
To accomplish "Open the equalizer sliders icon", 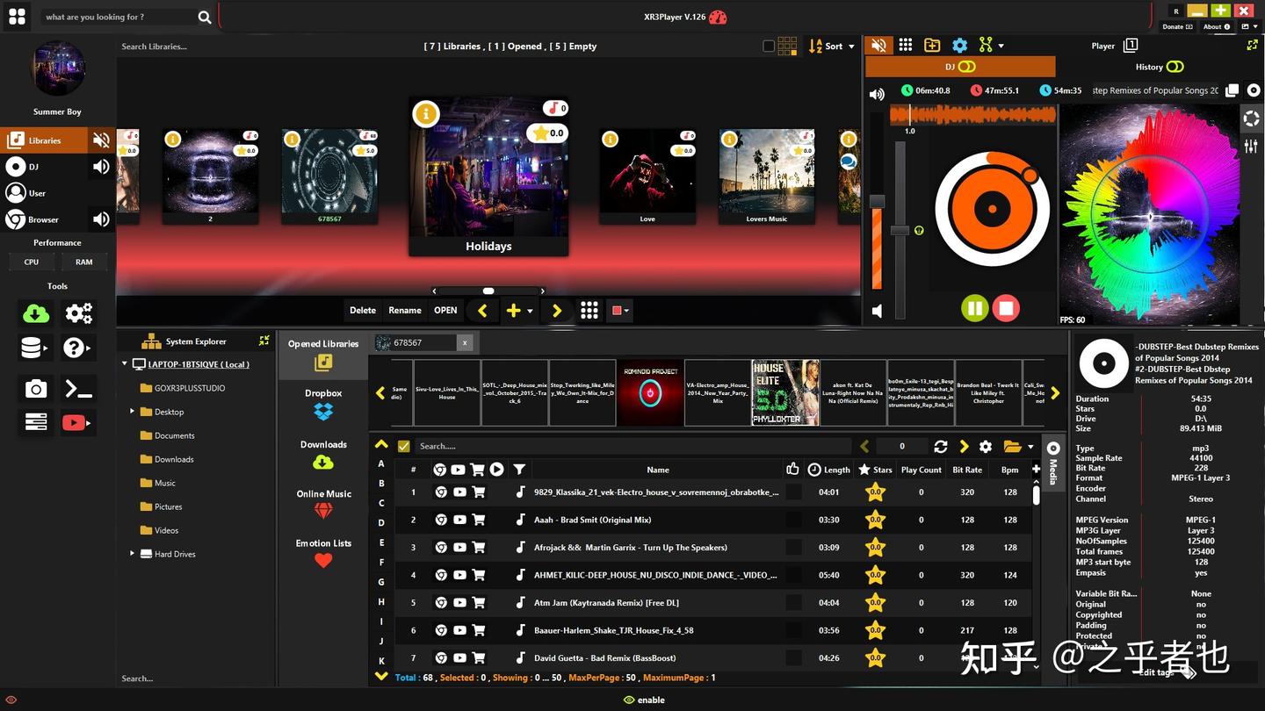I will click(x=1251, y=147).
